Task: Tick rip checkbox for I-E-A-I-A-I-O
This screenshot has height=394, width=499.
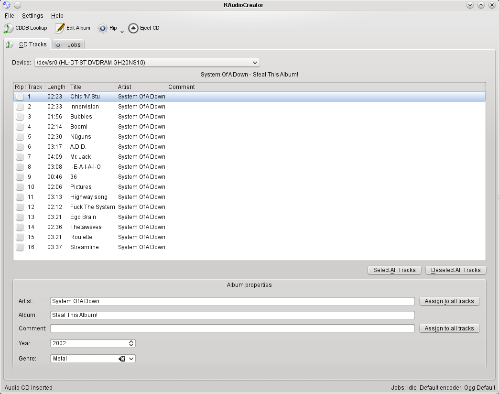Action: pyautogui.click(x=20, y=167)
